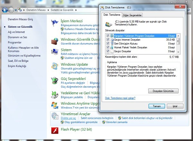This screenshot has width=193, height=141.
Task: Expand the arrow before Denetim Masası breadcrumb
Action: [x=24, y=10]
